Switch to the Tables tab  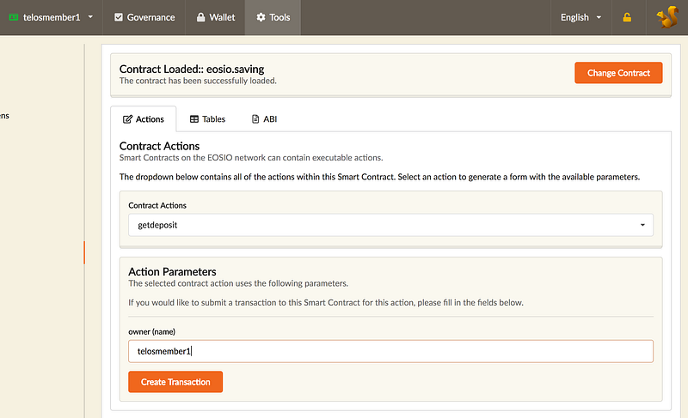coord(207,119)
